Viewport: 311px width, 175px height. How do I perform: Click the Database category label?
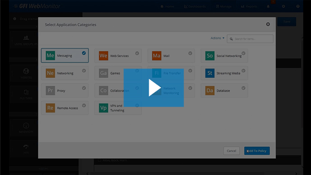click(223, 91)
